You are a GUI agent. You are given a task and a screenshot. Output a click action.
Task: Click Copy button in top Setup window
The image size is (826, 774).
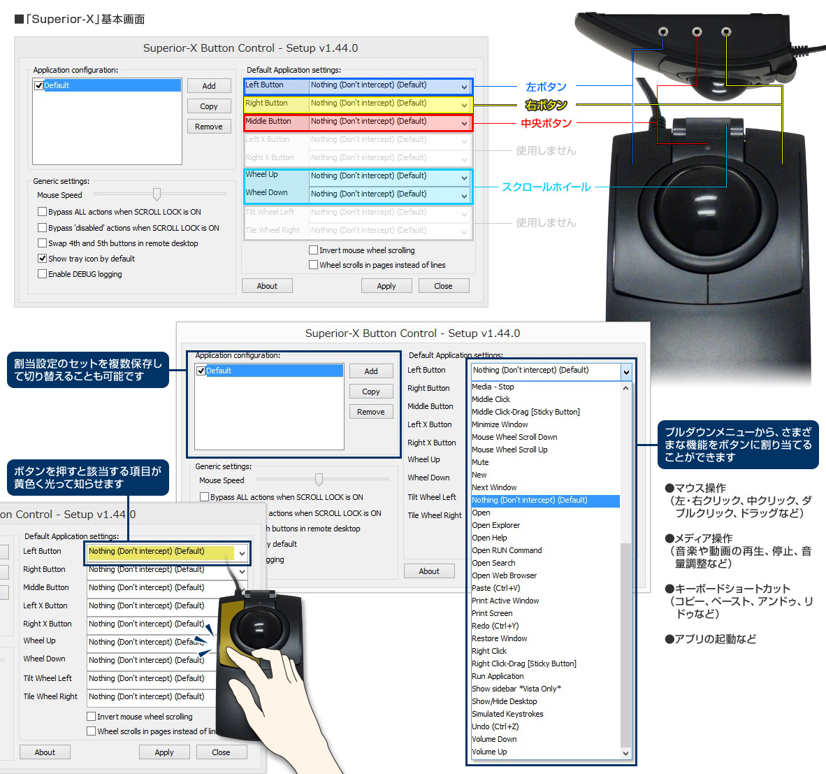point(209,106)
